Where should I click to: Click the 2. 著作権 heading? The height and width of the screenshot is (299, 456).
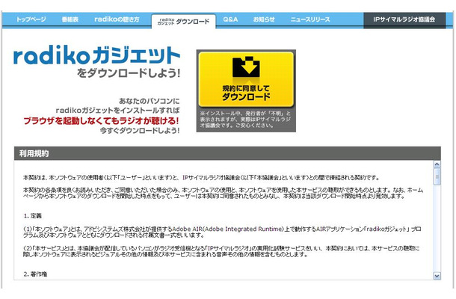pyautogui.click(x=35, y=274)
